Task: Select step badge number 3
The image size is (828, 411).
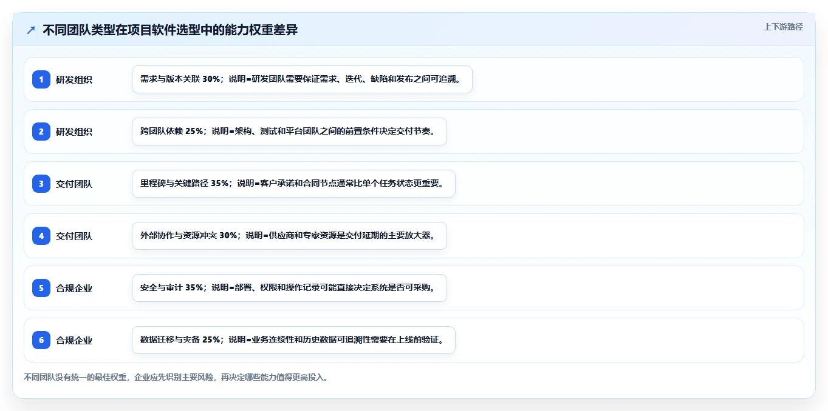Action: tap(41, 184)
